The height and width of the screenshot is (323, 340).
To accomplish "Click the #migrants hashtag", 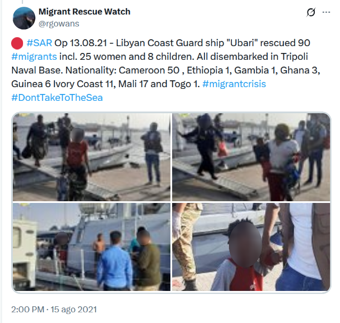I will point(34,57).
